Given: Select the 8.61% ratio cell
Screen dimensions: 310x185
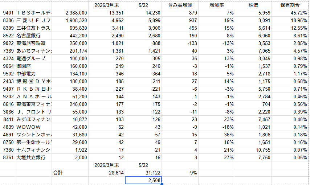Looking at the screenshot, I should tap(290, 36).
